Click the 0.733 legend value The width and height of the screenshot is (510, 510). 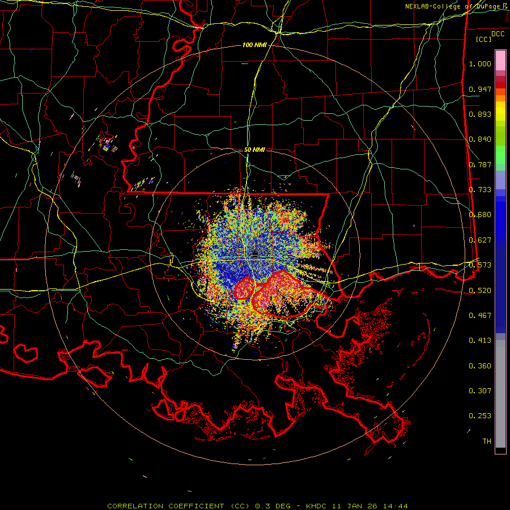tap(480, 190)
